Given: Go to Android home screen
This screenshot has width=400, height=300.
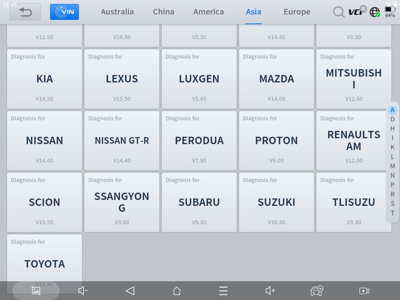Looking at the screenshot, I should click(x=177, y=291).
